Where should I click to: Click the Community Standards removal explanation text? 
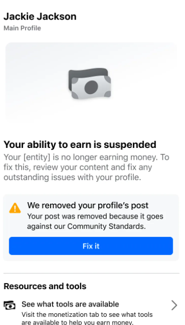coord(95,221)
